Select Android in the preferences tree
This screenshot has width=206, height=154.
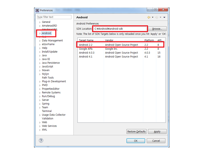point(46,33)
